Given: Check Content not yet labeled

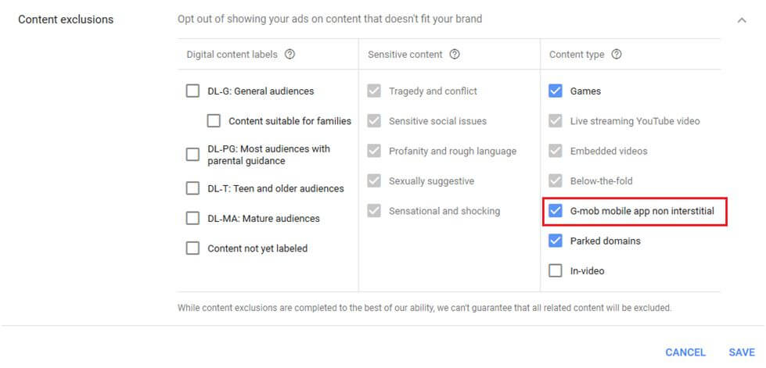Looking at the screenshot, I should [192, 248].
